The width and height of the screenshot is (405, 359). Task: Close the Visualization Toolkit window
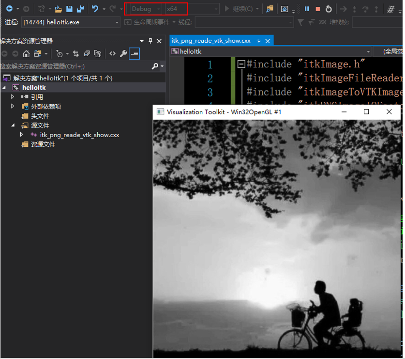389,112
